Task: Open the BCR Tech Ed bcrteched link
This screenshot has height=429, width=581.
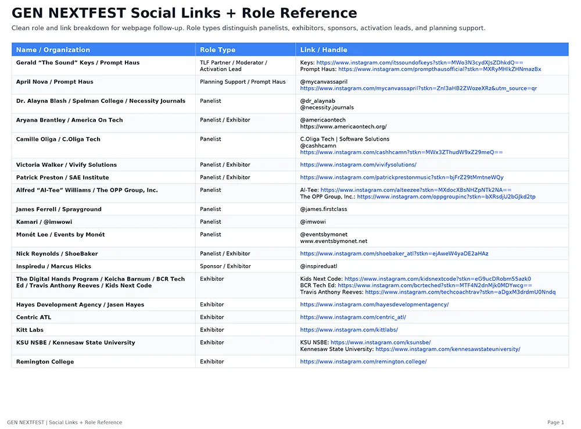Action: [435, 286]
